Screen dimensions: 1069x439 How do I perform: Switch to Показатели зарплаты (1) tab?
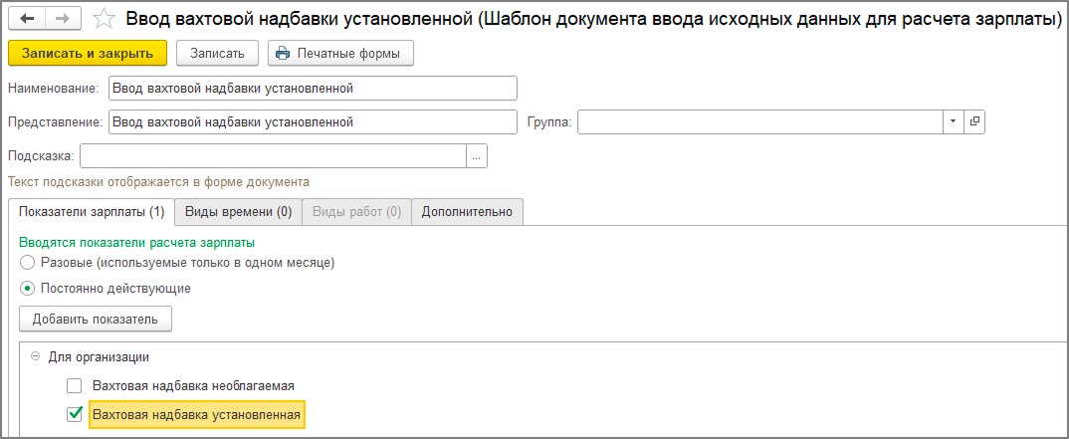click(91, 212)
